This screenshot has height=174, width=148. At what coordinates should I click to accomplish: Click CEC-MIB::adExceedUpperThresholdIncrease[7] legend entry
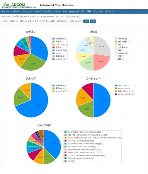pos(86,135)
